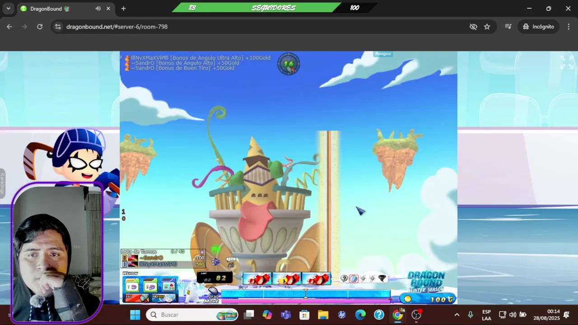The width and height of the screenshot is (578, 325).
Task: Click the Buscar taskbar search box
Action: [192, 315]
